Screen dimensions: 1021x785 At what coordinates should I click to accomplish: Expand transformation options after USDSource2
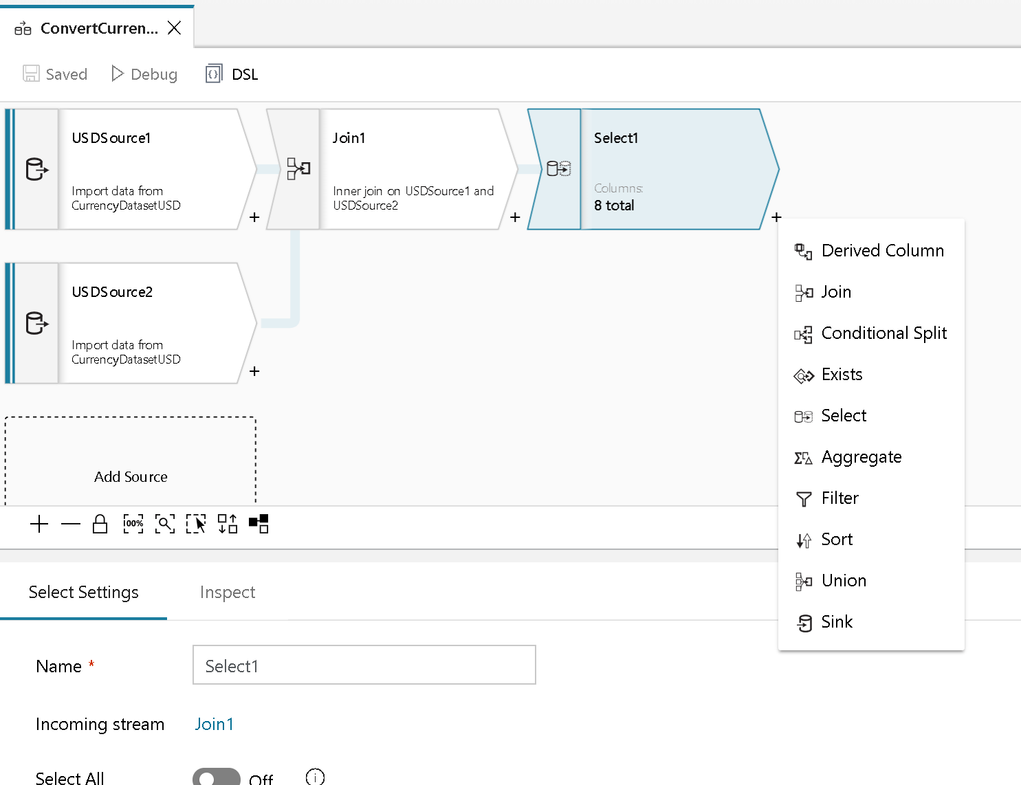254,371
